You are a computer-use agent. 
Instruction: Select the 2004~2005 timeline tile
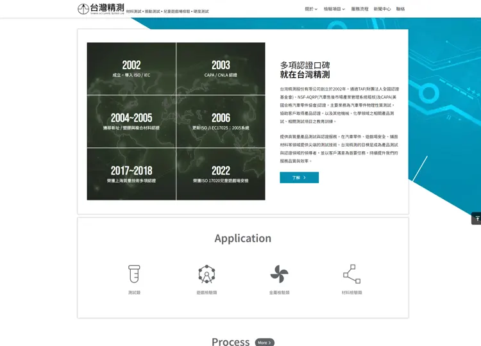pos(131,121)
